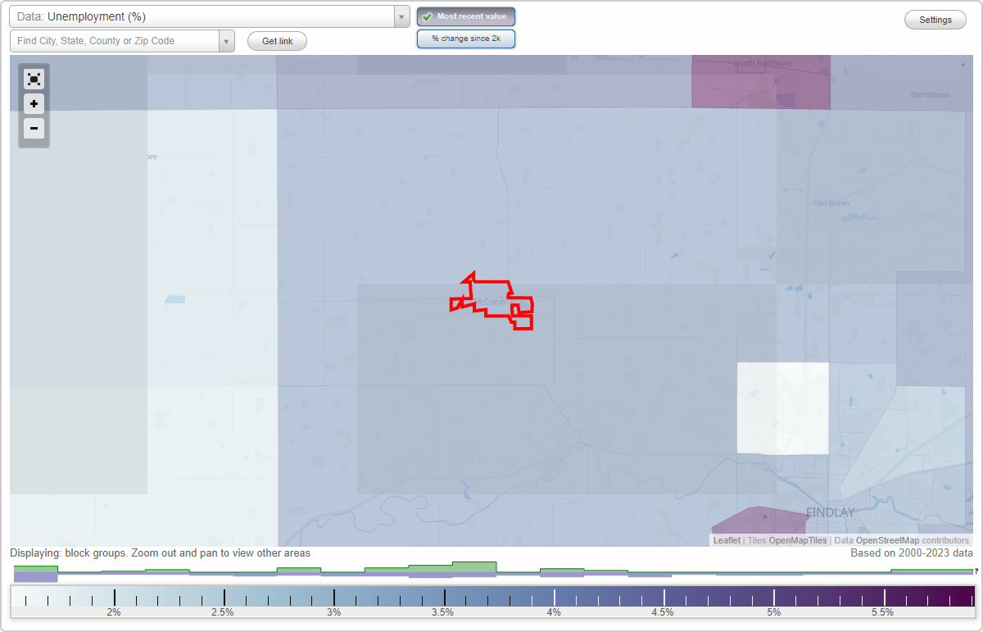
Task: Click the 5.5% mark on color scale
Action: [882, 612]
